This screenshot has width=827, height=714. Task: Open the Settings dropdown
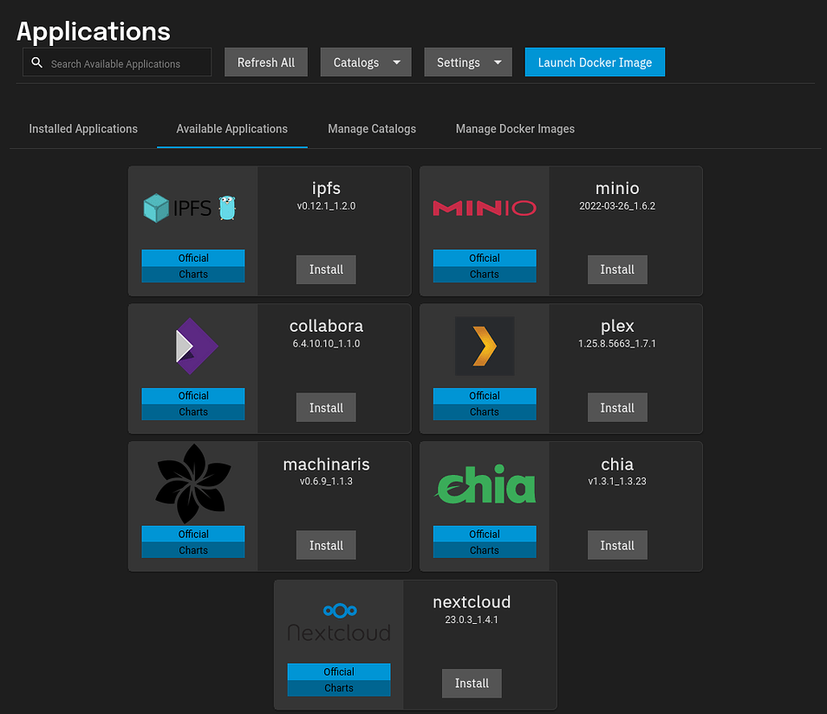468,62
